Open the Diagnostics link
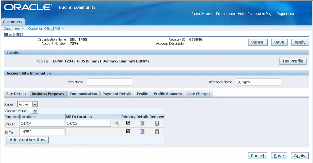This screenshot has width=313, height=163. click(x=285, y=14)
